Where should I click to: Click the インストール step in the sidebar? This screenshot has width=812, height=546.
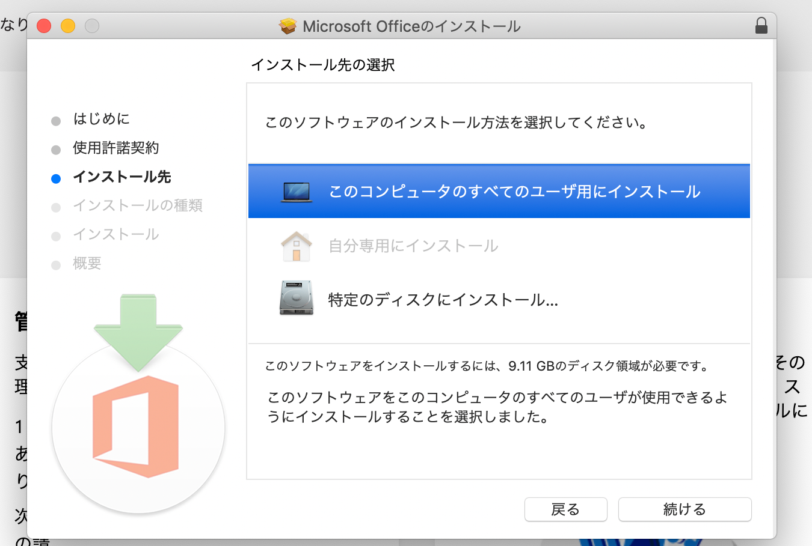point(116,234)
